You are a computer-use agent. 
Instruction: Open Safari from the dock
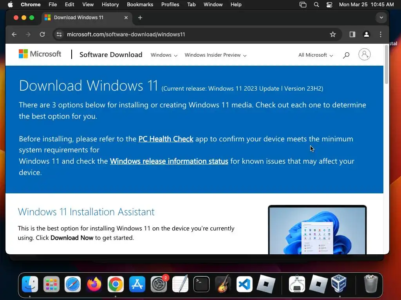pos(72,284)
